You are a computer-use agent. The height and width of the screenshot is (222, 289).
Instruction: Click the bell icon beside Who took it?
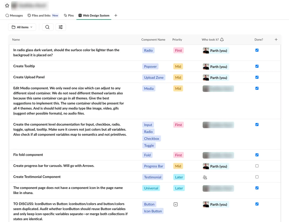tap(222, 39)
